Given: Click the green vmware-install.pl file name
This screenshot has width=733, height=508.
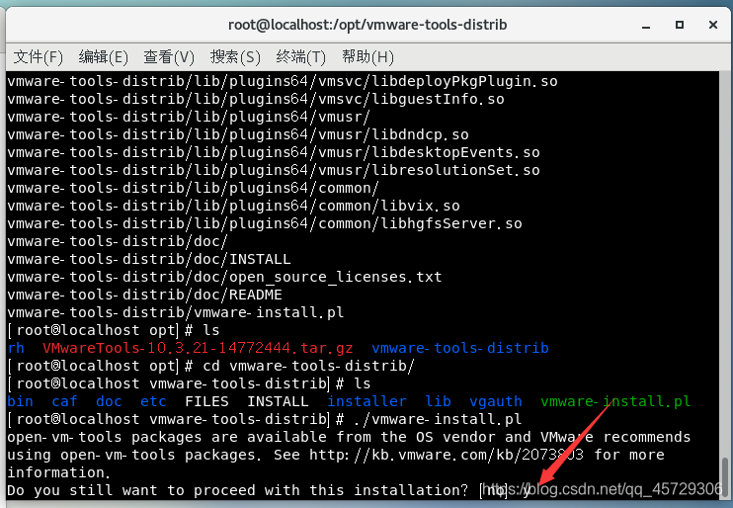Looking at the screenshot, I should 615,401.
